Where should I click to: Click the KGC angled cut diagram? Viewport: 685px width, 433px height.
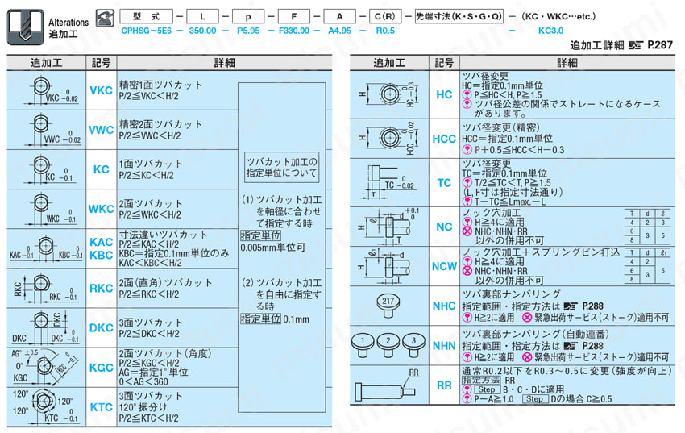[46, 367]
